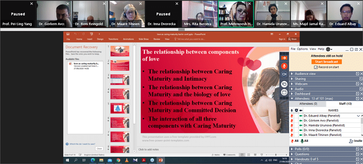Mute the microphone in the GoToWebinar grab tab
This screenshot has width=363, height=164.
(284, 66)
